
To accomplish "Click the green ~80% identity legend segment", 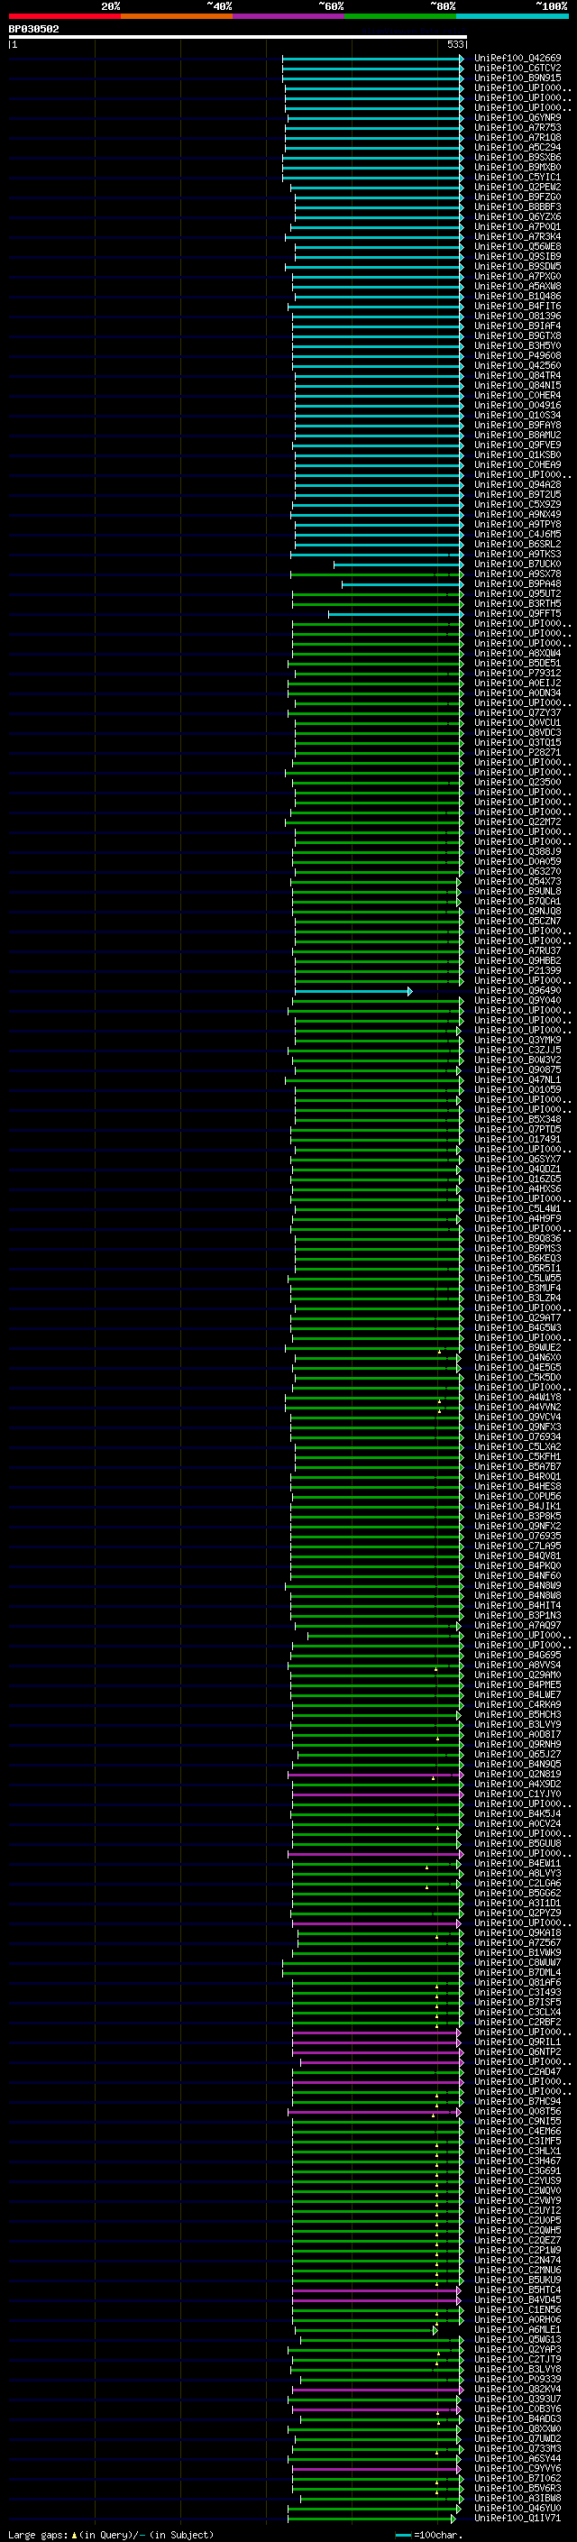I will coord(400,16).
